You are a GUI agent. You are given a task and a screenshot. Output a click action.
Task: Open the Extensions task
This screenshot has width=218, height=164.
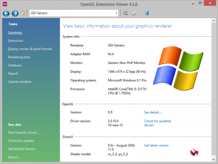[16, 41]
